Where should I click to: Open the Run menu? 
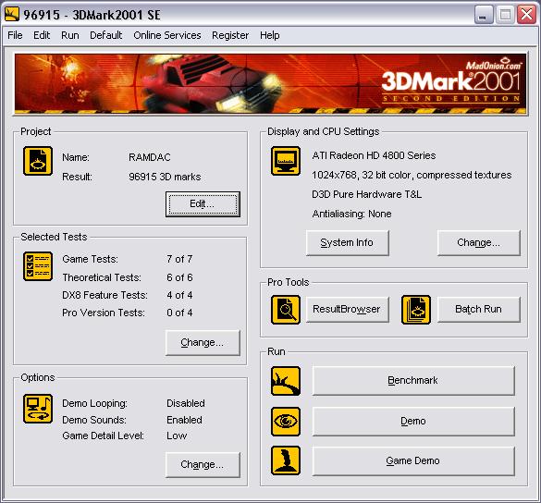[70, 35]
